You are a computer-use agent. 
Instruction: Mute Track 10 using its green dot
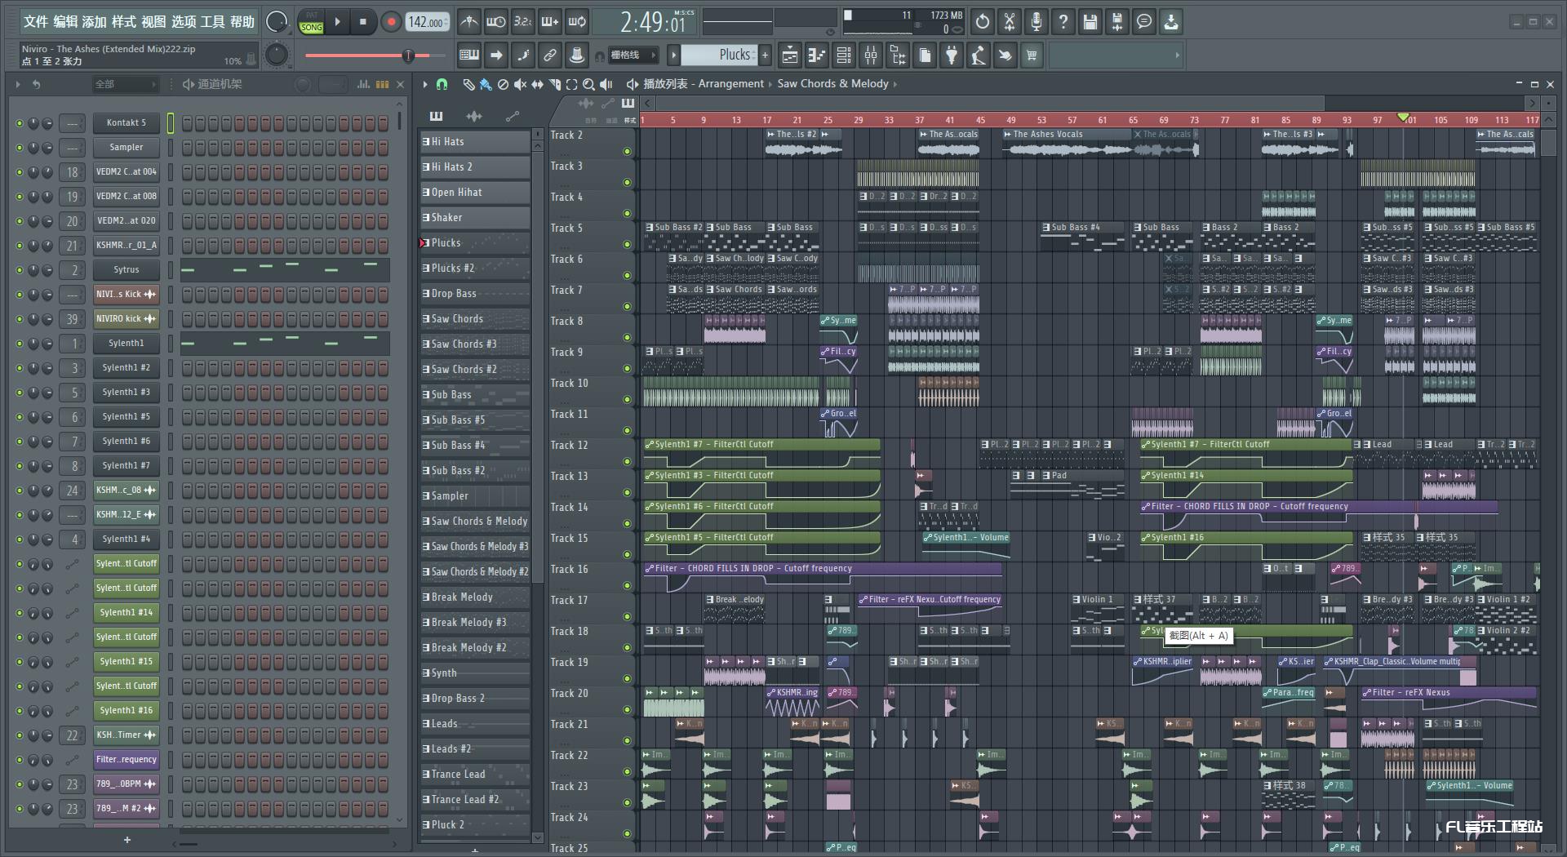pyautogui.click(x=627, y=400)
